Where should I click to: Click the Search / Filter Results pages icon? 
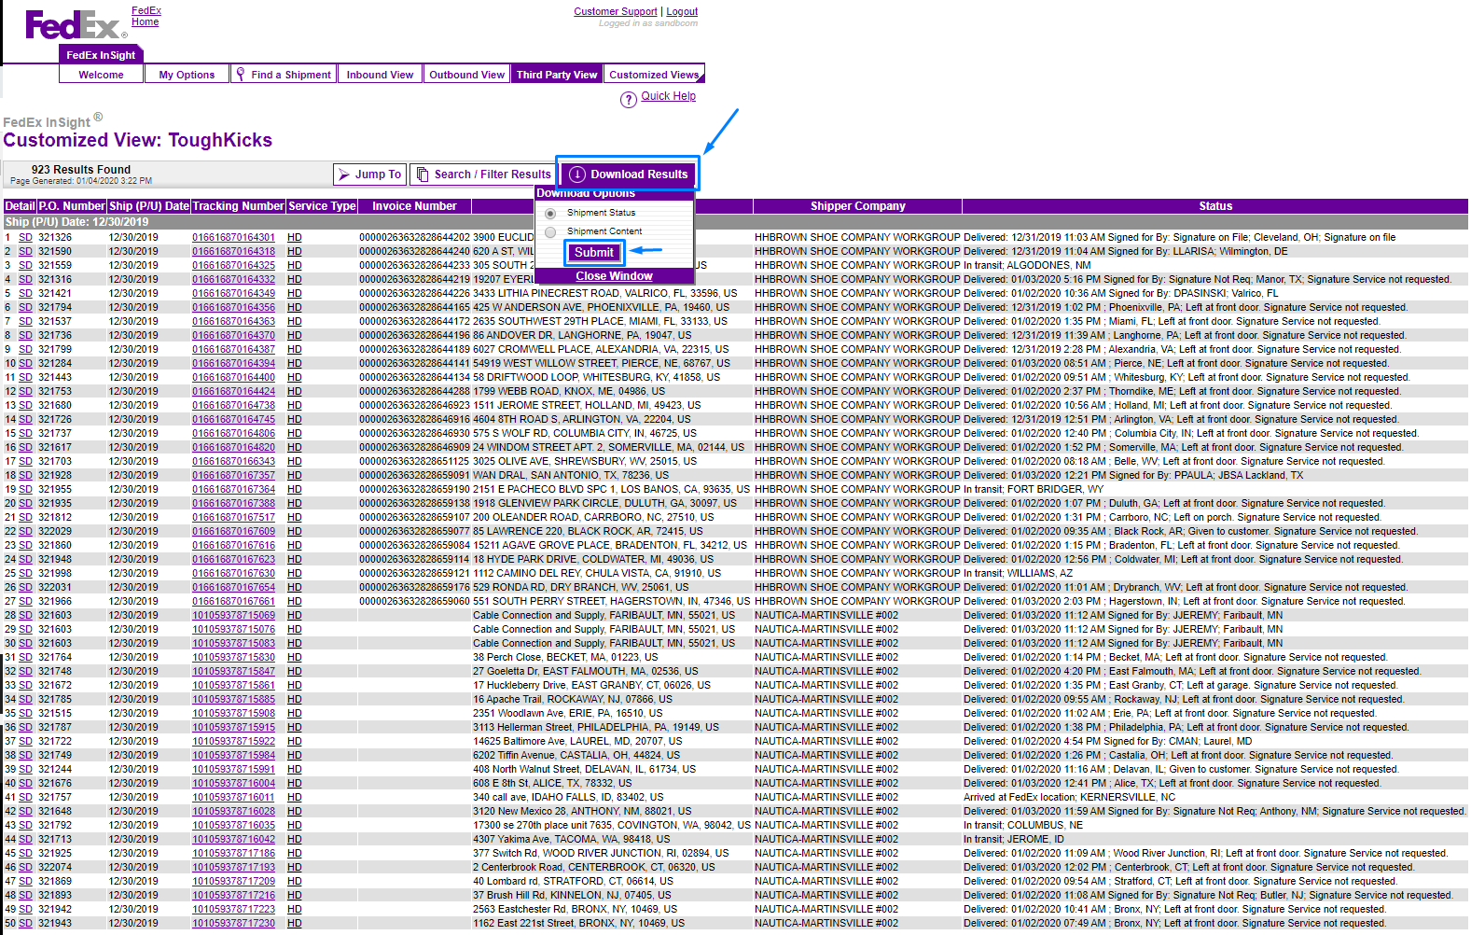(x=423, y=174)
